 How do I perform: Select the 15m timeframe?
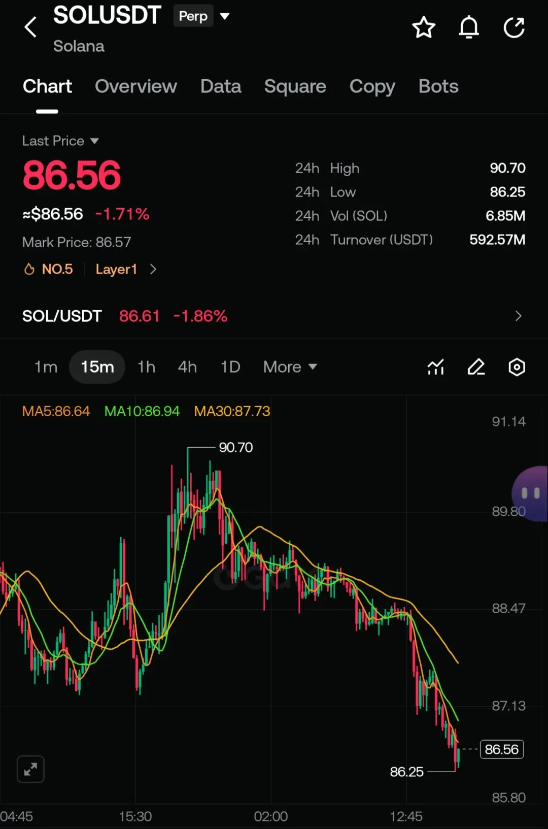[x=97, y=367]
